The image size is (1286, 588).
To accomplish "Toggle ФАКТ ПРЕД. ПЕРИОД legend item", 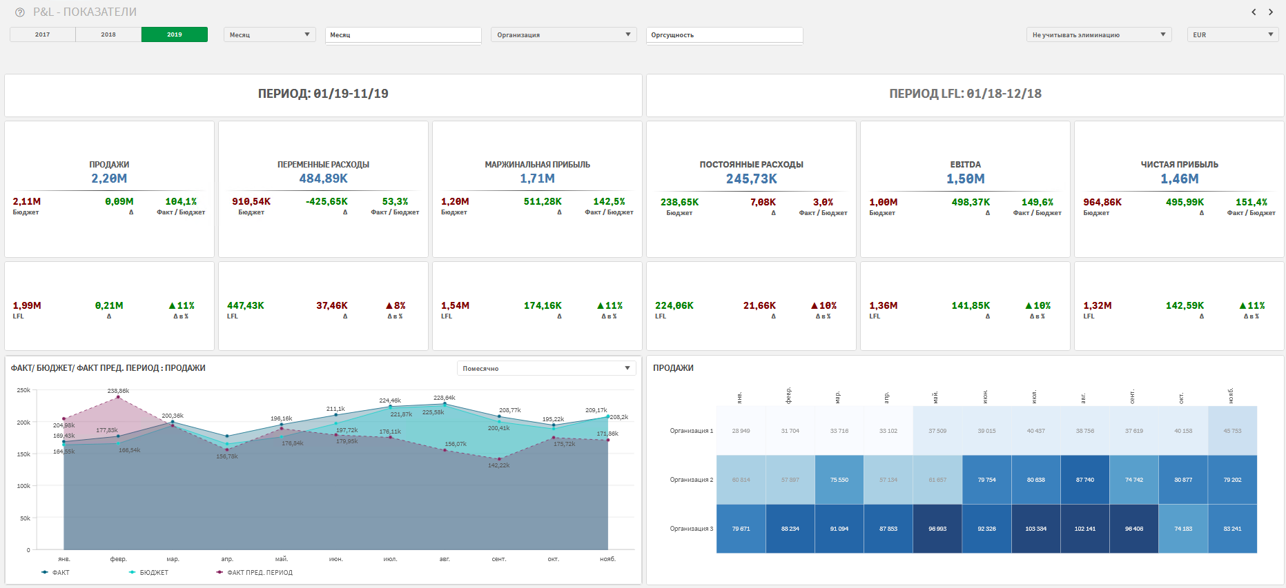I will pos(255,572).
